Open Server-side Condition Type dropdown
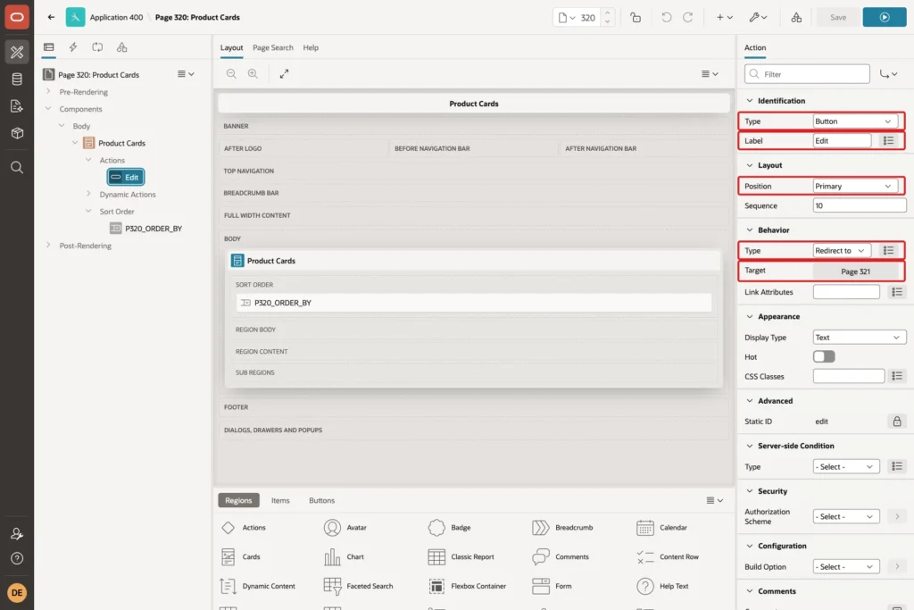Screen dimensions: 914x610 point(846,466)
